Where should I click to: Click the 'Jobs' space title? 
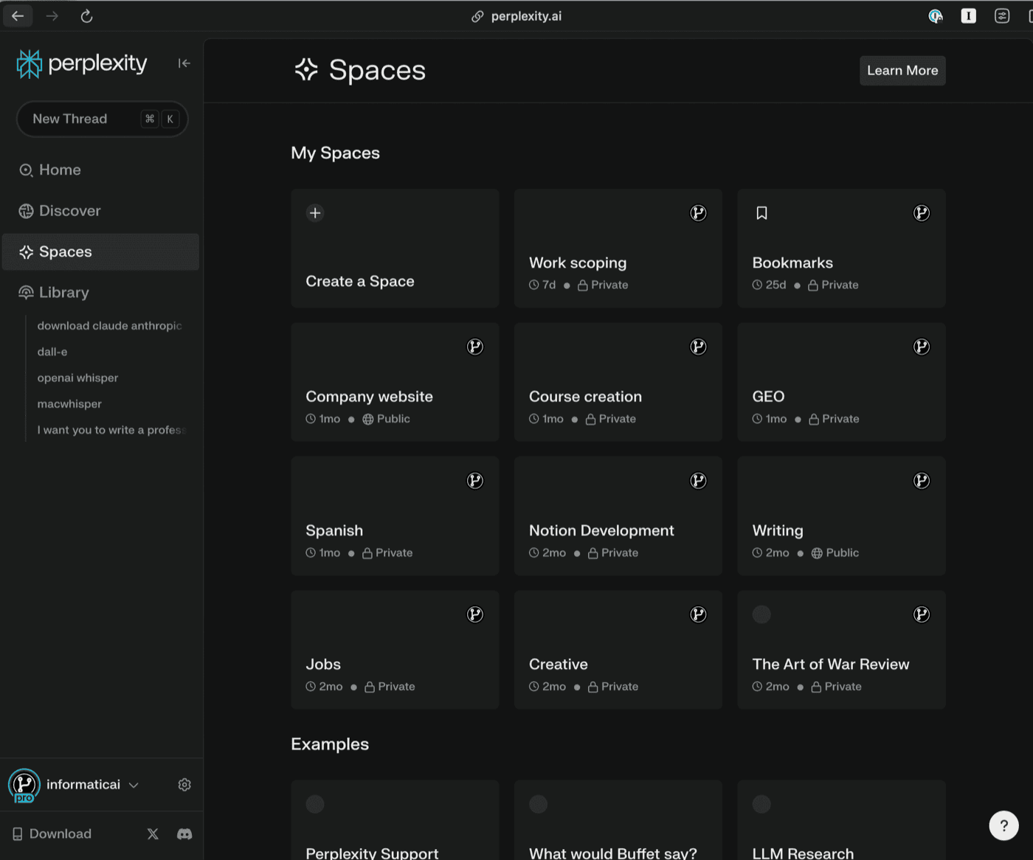[323, 665]
